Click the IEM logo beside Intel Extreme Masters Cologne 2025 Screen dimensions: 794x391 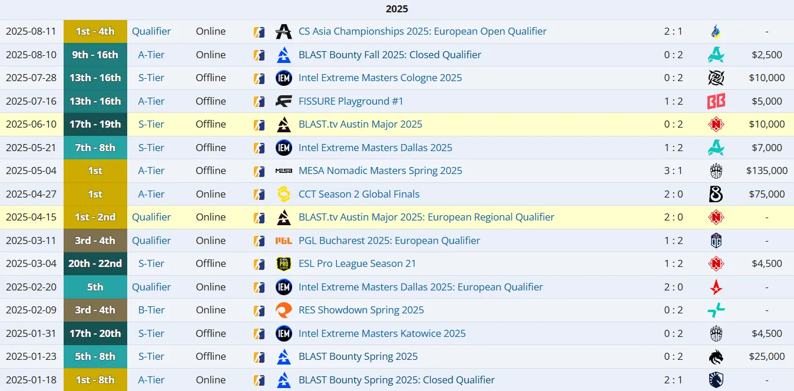pyautogui.click(x=284, y=78)
